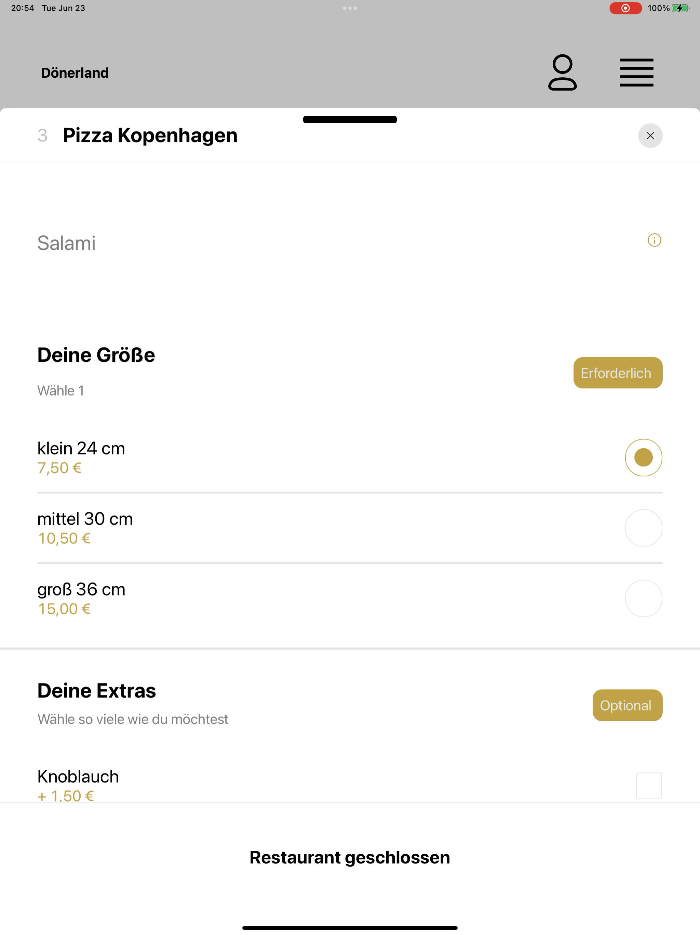This screenshot has height=935, width=700.
Task: Open the hamburger menu
Action: point(636,73)
